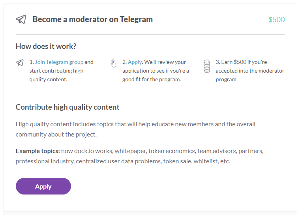Follow the Apply link in step 2
The image size is (300, 215).
(x=135, y=62)
